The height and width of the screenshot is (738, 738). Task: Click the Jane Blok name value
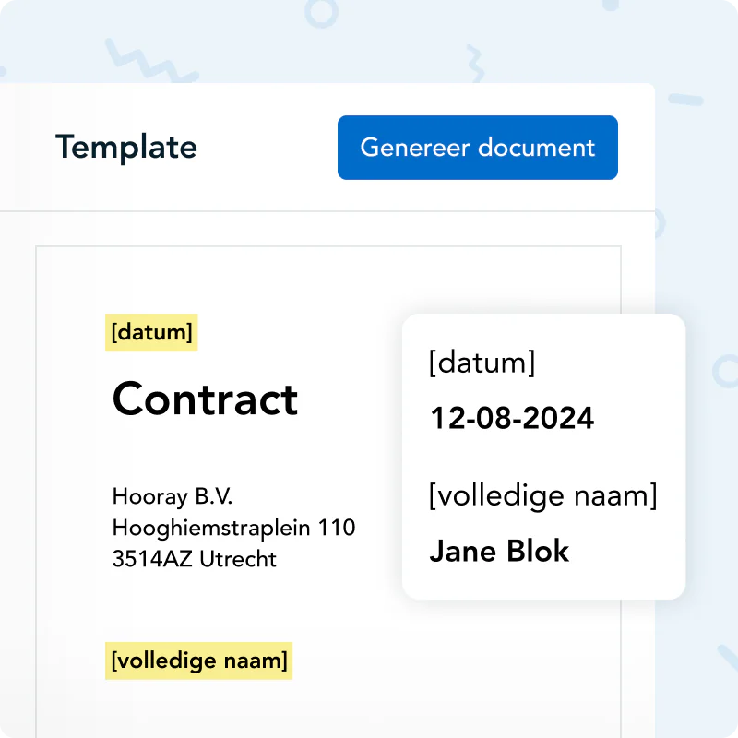point(499,552)
